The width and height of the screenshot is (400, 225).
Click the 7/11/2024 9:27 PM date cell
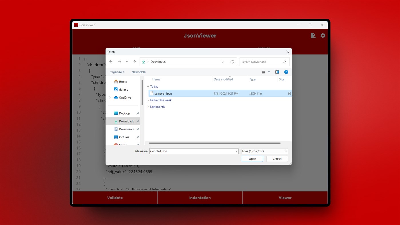coord(226,93)
